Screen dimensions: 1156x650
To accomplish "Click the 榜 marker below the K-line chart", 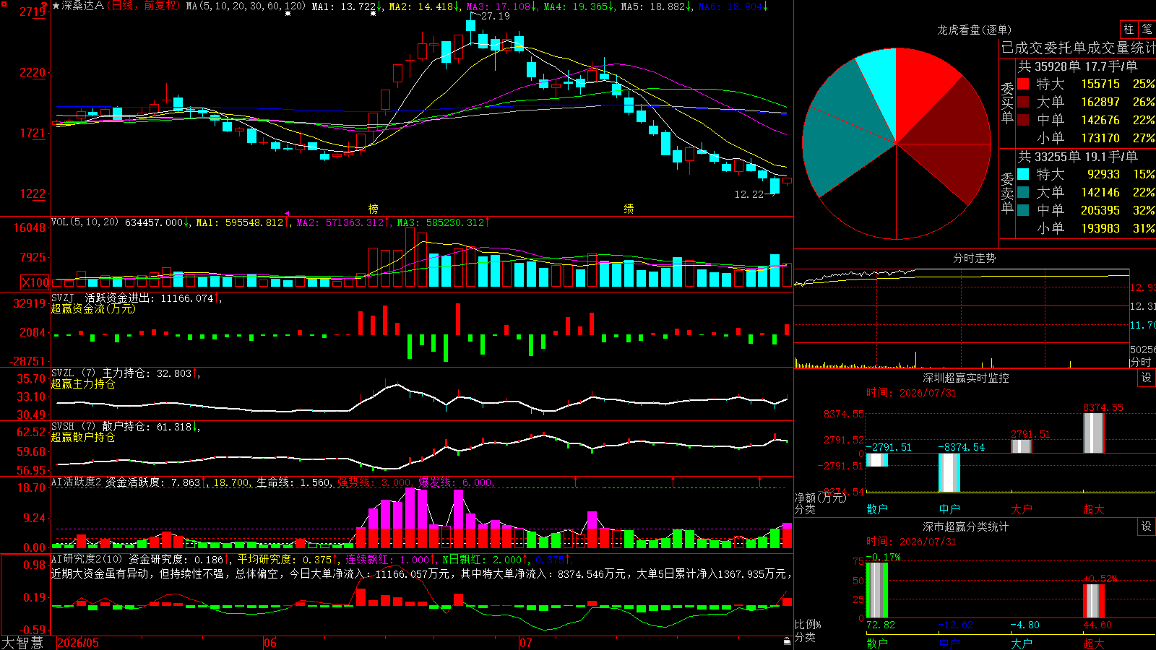I will tap(373, 209).
